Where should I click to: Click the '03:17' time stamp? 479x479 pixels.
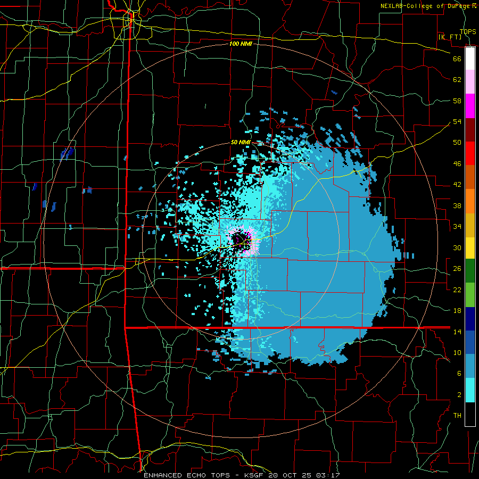(x=328, y=475)
